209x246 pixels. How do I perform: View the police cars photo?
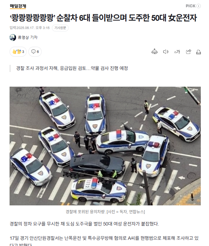(x=105, y=146)
